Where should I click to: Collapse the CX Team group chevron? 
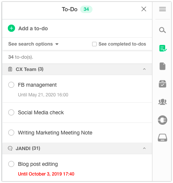(x=144, y=69)
